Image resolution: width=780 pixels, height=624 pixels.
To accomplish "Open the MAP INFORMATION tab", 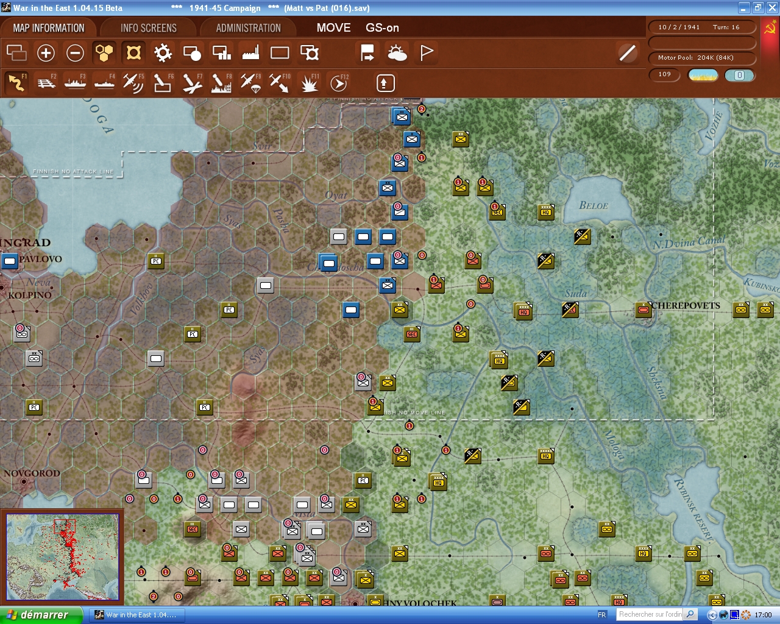I will (x=49, y=28).
